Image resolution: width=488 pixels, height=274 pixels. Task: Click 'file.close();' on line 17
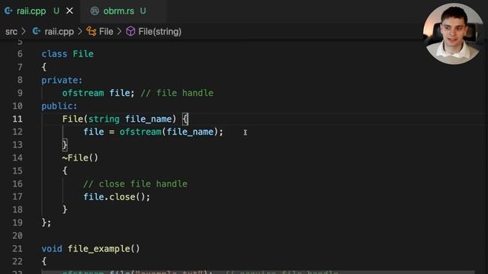[x=117, y=197]
